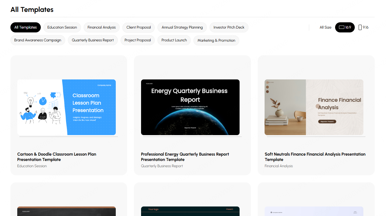Open the Soft Neutrals Finance Financial Analysis template
386x216 pixels.
(x=315, y=157)
